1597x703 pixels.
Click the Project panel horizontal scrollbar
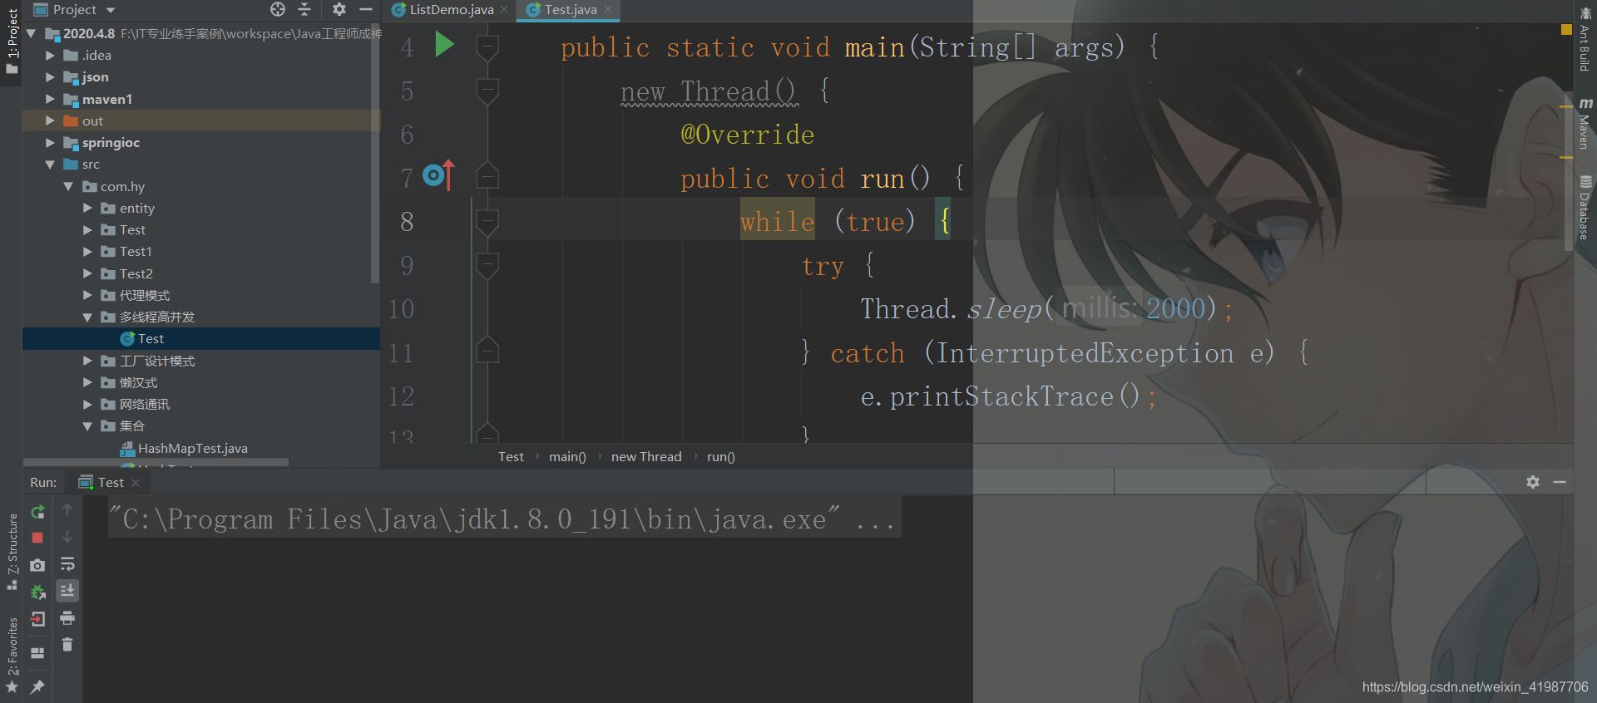[x=156, y=462]
